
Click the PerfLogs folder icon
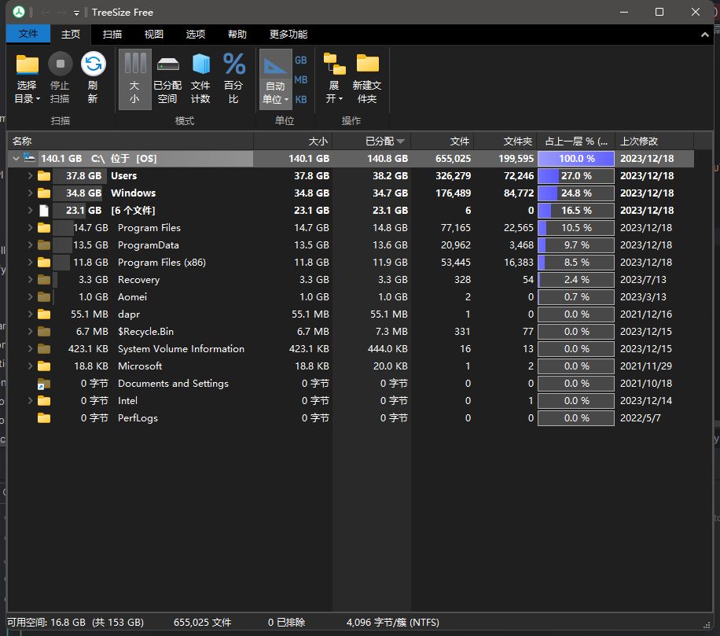point(44,418)
